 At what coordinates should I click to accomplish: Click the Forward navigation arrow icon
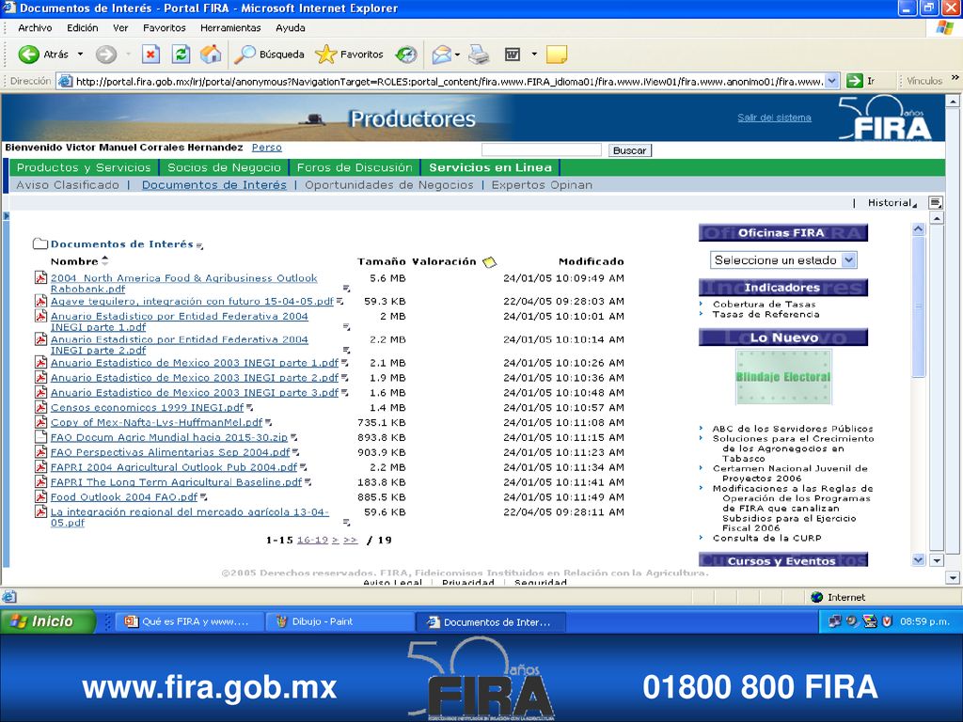coord(105,55)
